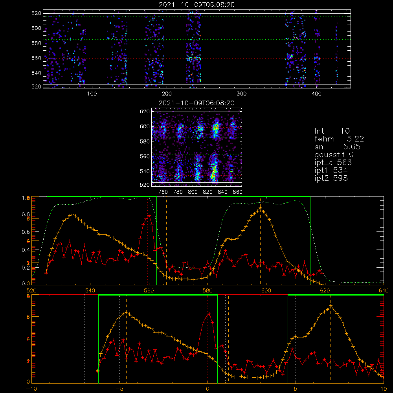393x393 pixels.
Task: Click y-axis label 620 of top spectrogram
Action: [36, 13]
